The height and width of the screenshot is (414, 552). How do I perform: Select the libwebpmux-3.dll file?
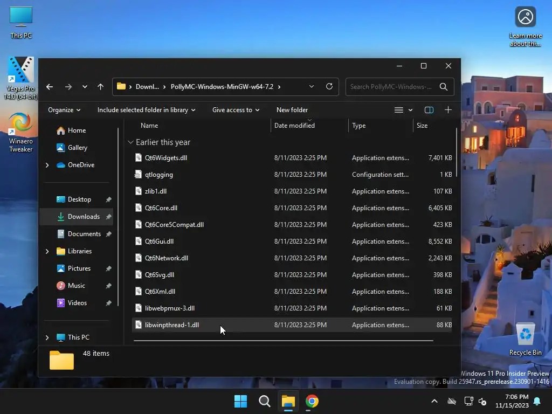(292, 308)
